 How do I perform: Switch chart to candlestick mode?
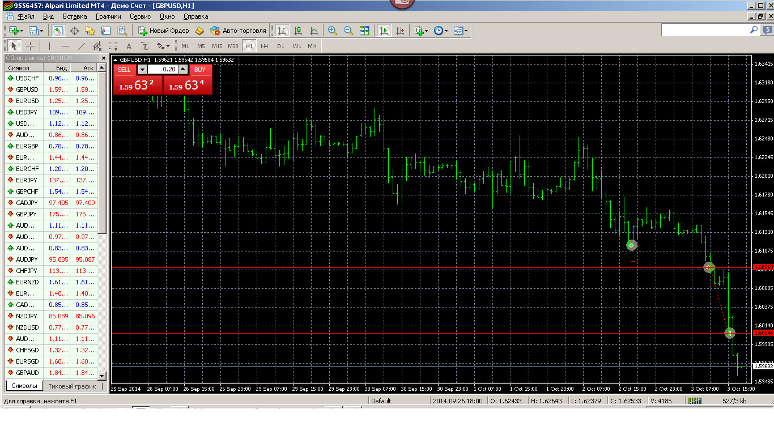(x=298, y=31)
